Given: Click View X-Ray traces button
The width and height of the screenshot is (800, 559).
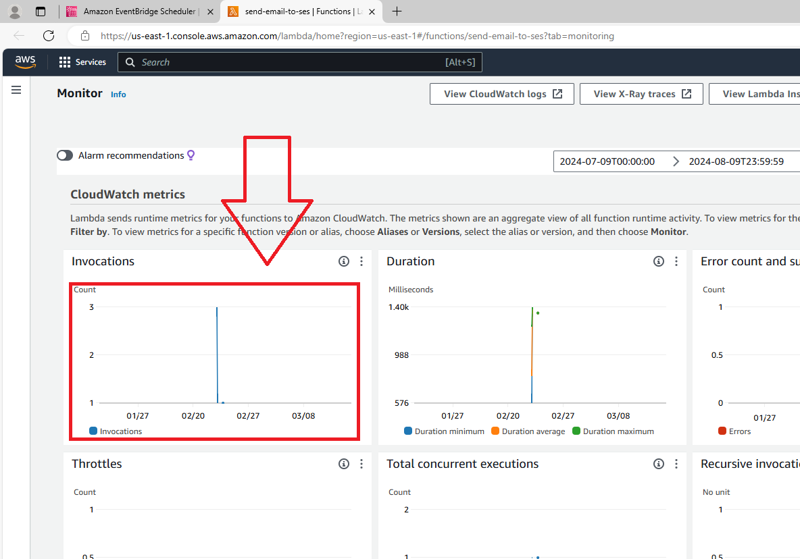Looking at the screenshot, I should click(642, 94).
